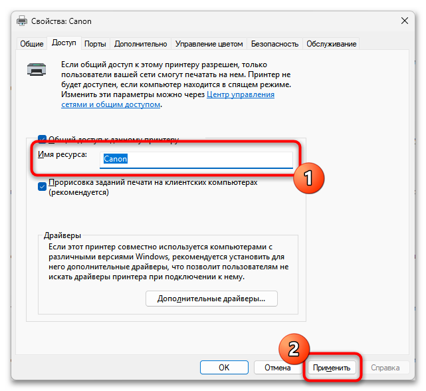Click the Имя ресурса label
This screenshot has height=391, width=426.
point(62,154)
